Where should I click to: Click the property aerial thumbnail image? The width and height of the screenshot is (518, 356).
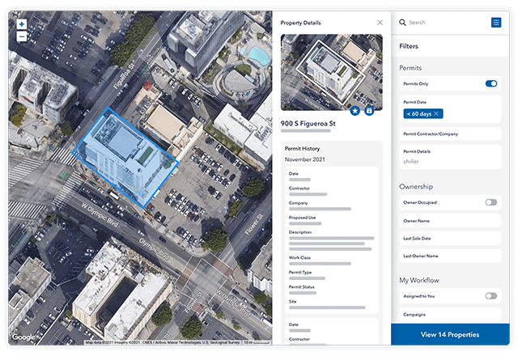(330, 71)
